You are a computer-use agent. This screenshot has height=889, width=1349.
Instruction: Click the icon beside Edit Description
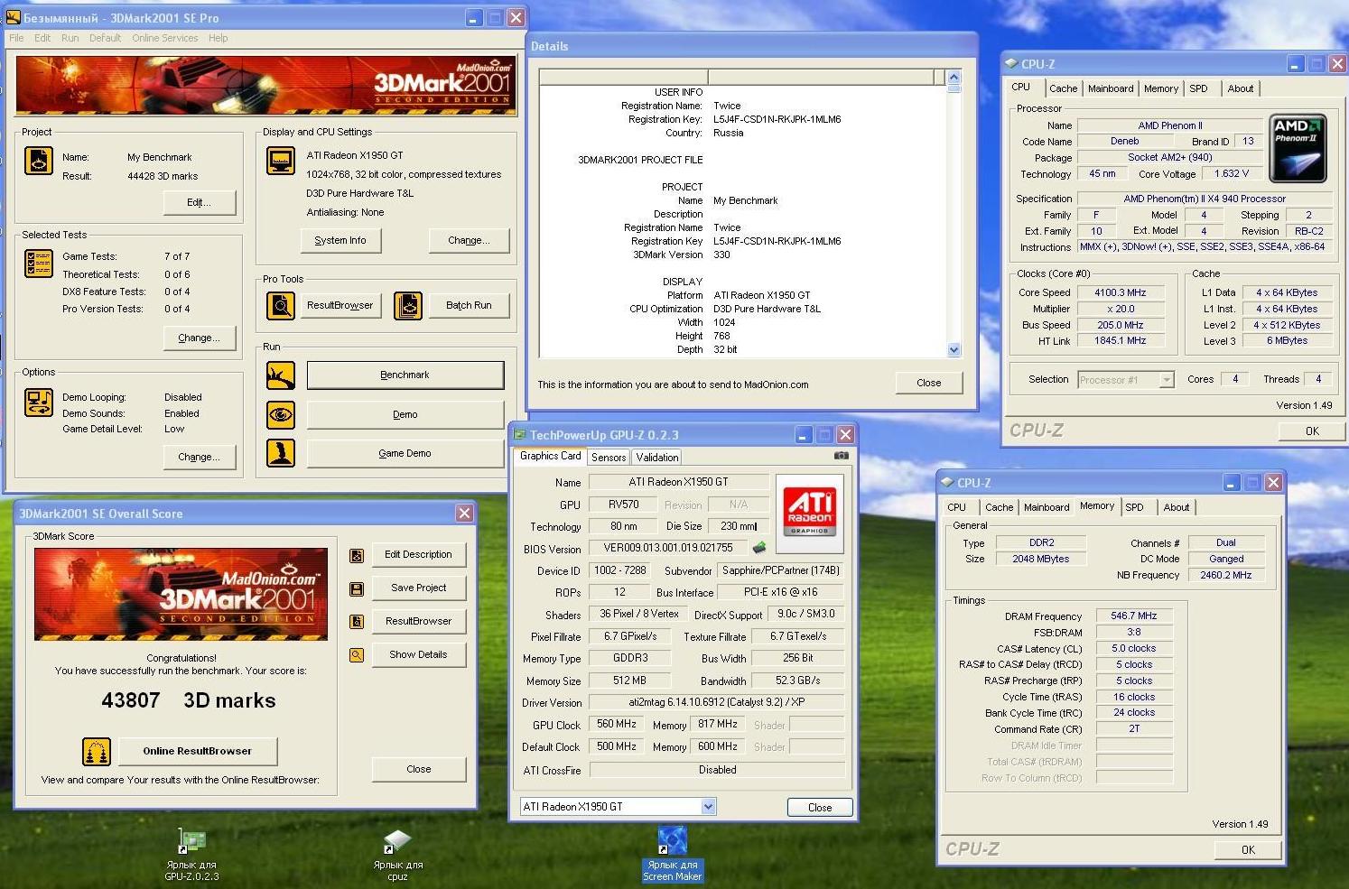(357, 555)
